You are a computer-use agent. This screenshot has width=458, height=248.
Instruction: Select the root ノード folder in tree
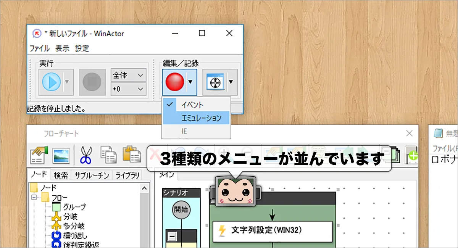(48, 188)
